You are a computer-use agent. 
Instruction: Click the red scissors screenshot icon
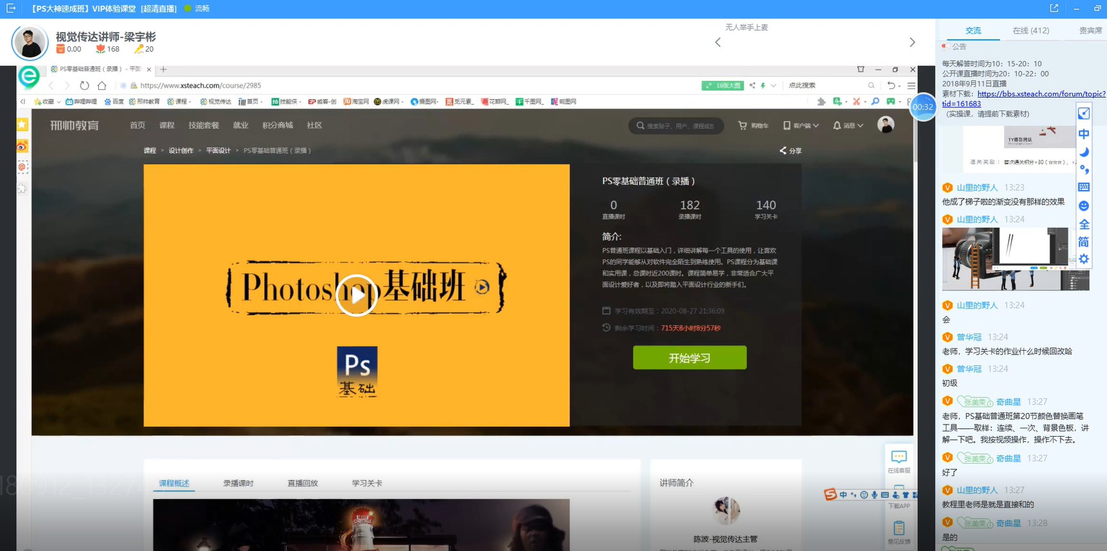tap(856, 101)
